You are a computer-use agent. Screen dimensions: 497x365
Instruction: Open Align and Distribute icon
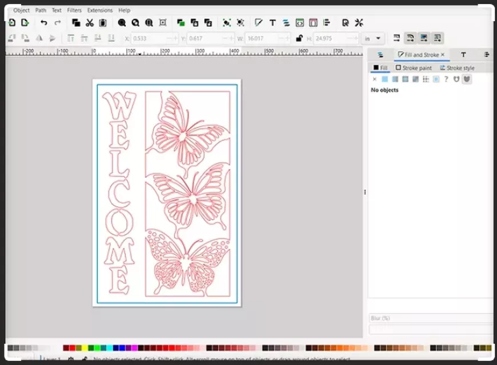coord(326,22)
